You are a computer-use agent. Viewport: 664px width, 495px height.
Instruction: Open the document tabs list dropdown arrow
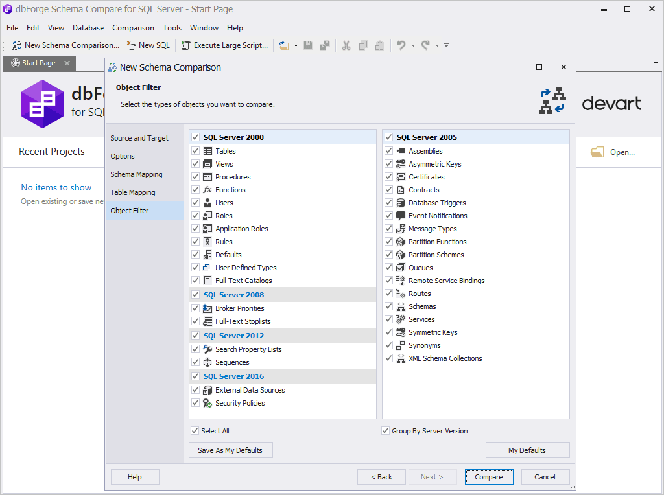coord(656,63)
